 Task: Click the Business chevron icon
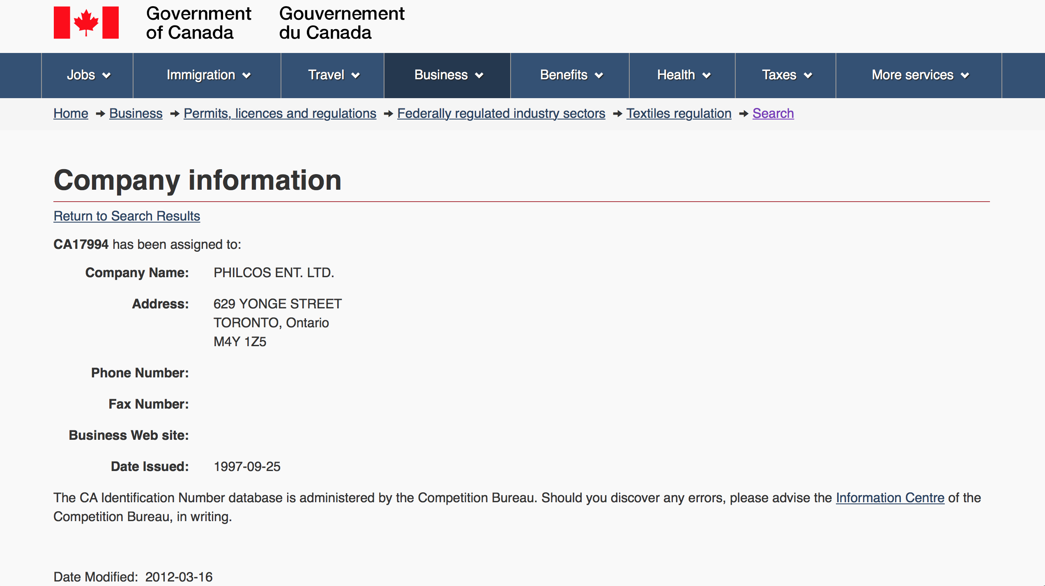[479, 76]
